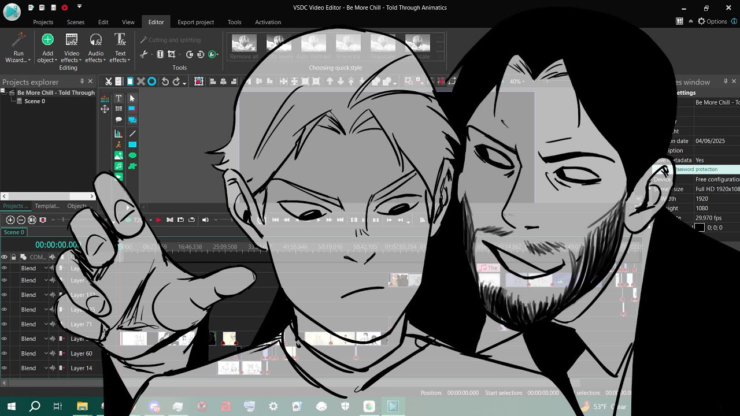Select the Chart object tool
Viewport: 740px width, 416px height.
pyautogui.click(x=119, y=133)
